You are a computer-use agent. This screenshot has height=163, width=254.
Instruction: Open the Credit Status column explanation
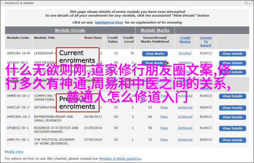(185, 40)
